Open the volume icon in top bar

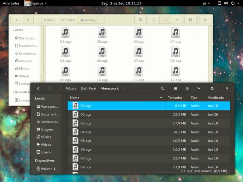point(226,3)
